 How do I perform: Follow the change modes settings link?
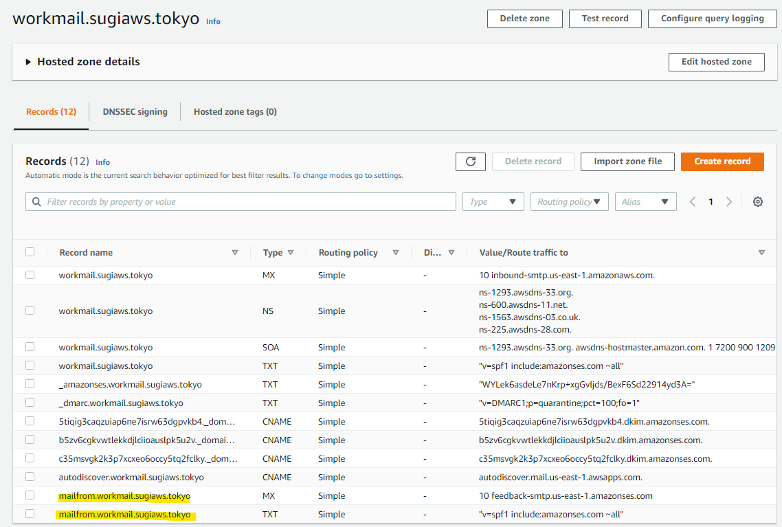pos(347,176)
